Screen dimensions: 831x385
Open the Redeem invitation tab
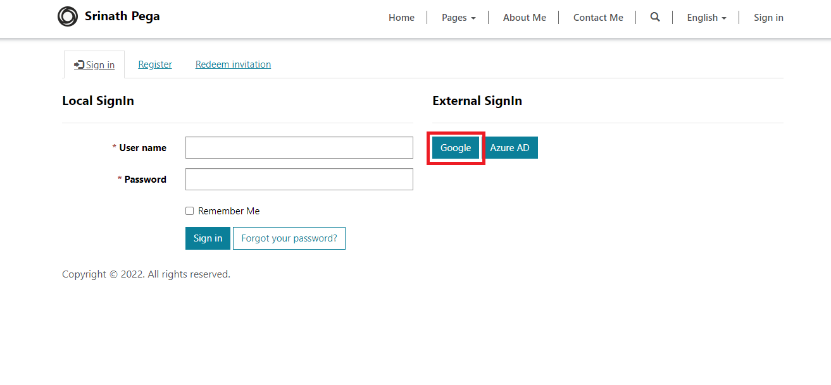[x=233, y=64]
